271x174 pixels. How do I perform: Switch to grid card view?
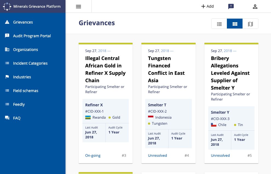(235, 24)
